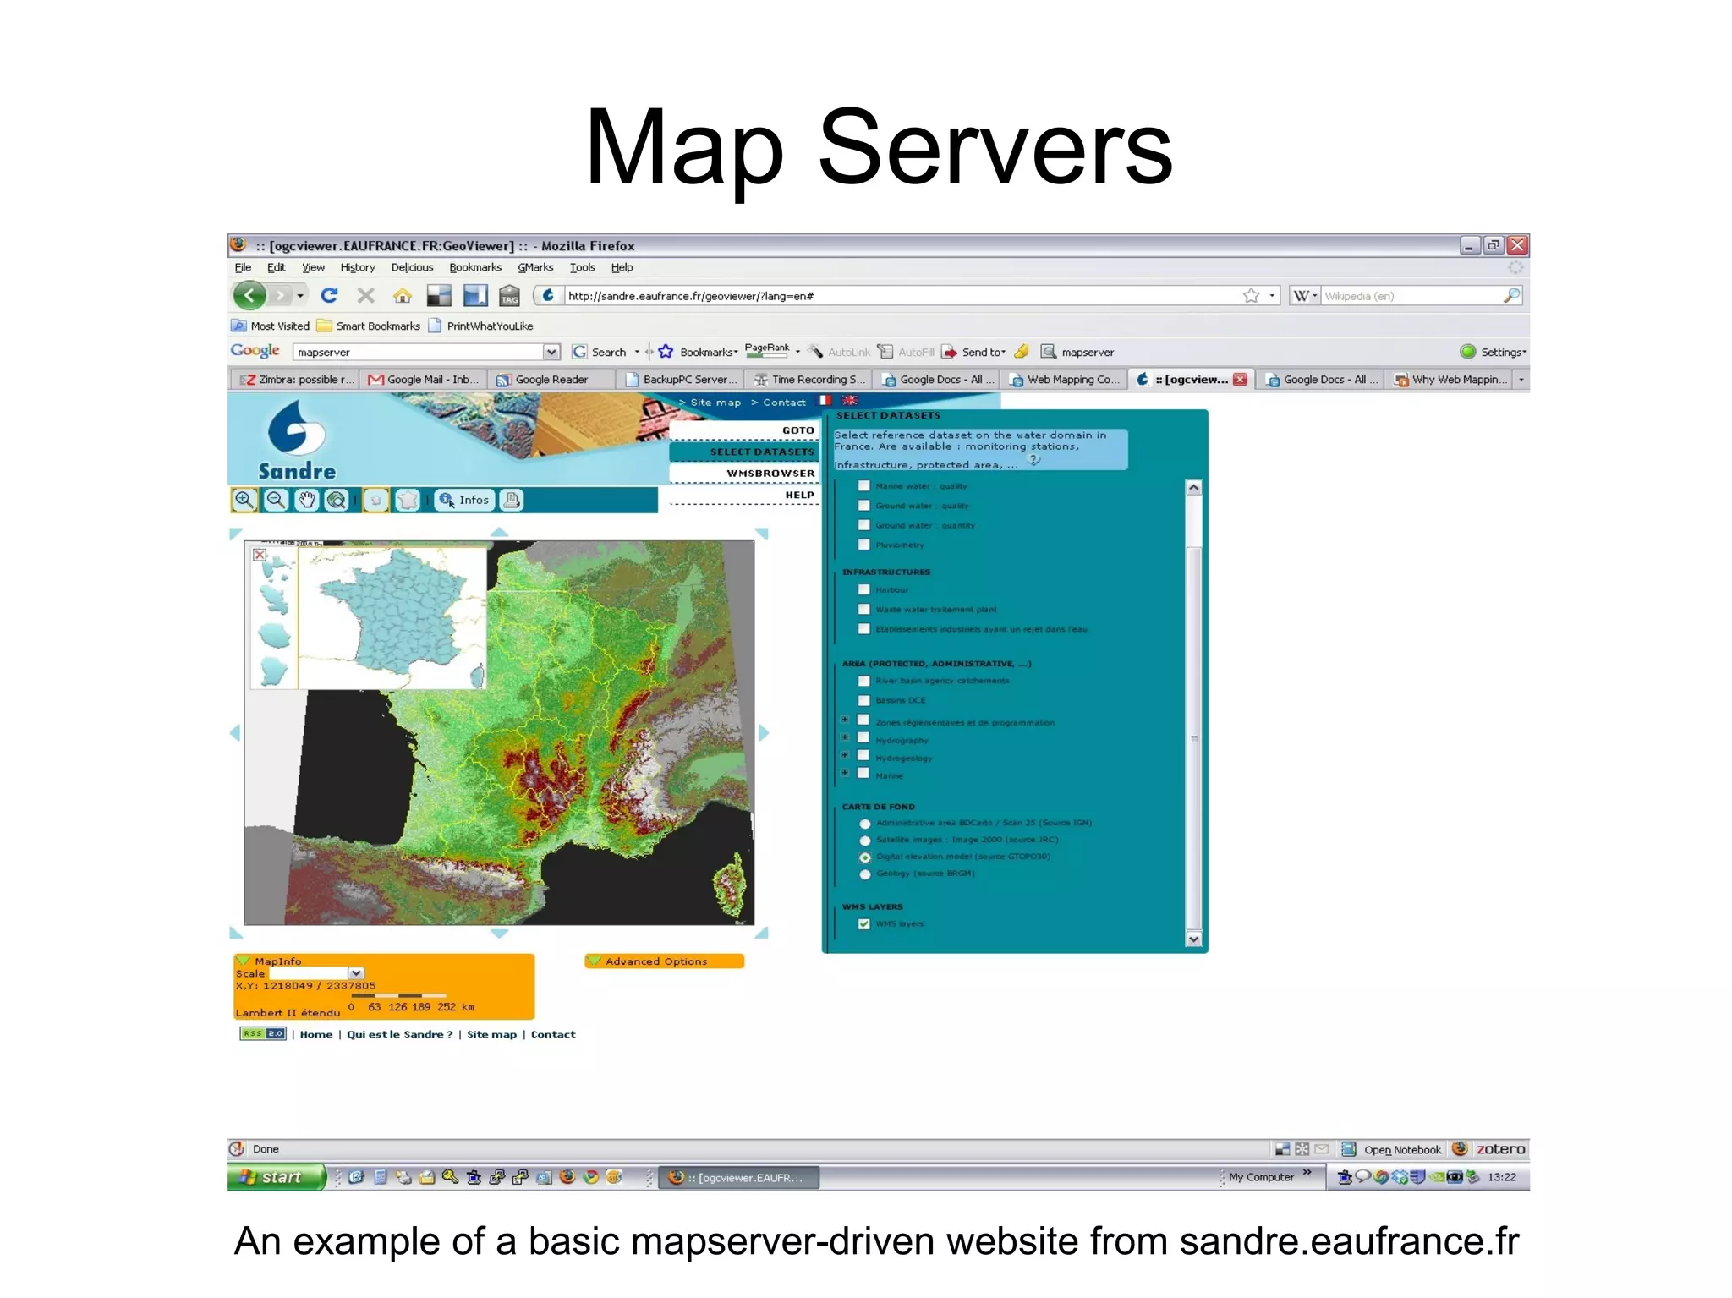Open the Qui est le Sandre ? link
Viewport: 1732px width, 1298px height.
(400, 1034)
